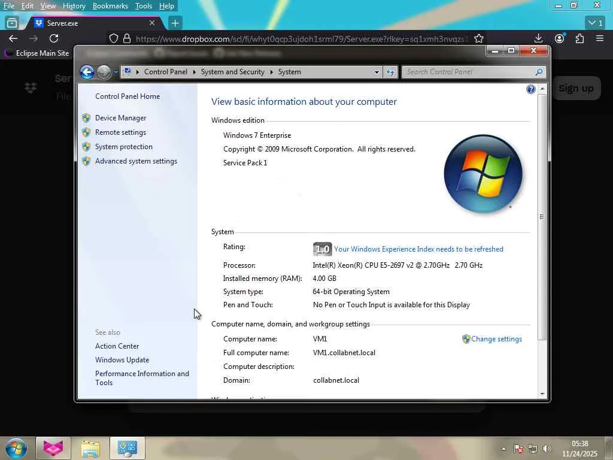The image size is (613, 460).
Task: Expand arrow after Control Panel breadcrumb
Action: (x=195, y=72)
